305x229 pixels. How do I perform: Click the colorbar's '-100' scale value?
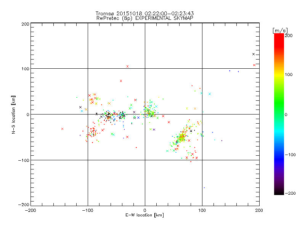290,155
